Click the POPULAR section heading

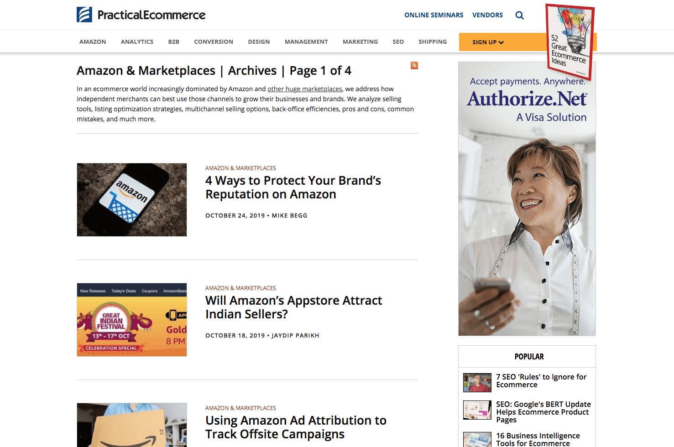click(x=529, y=357)
